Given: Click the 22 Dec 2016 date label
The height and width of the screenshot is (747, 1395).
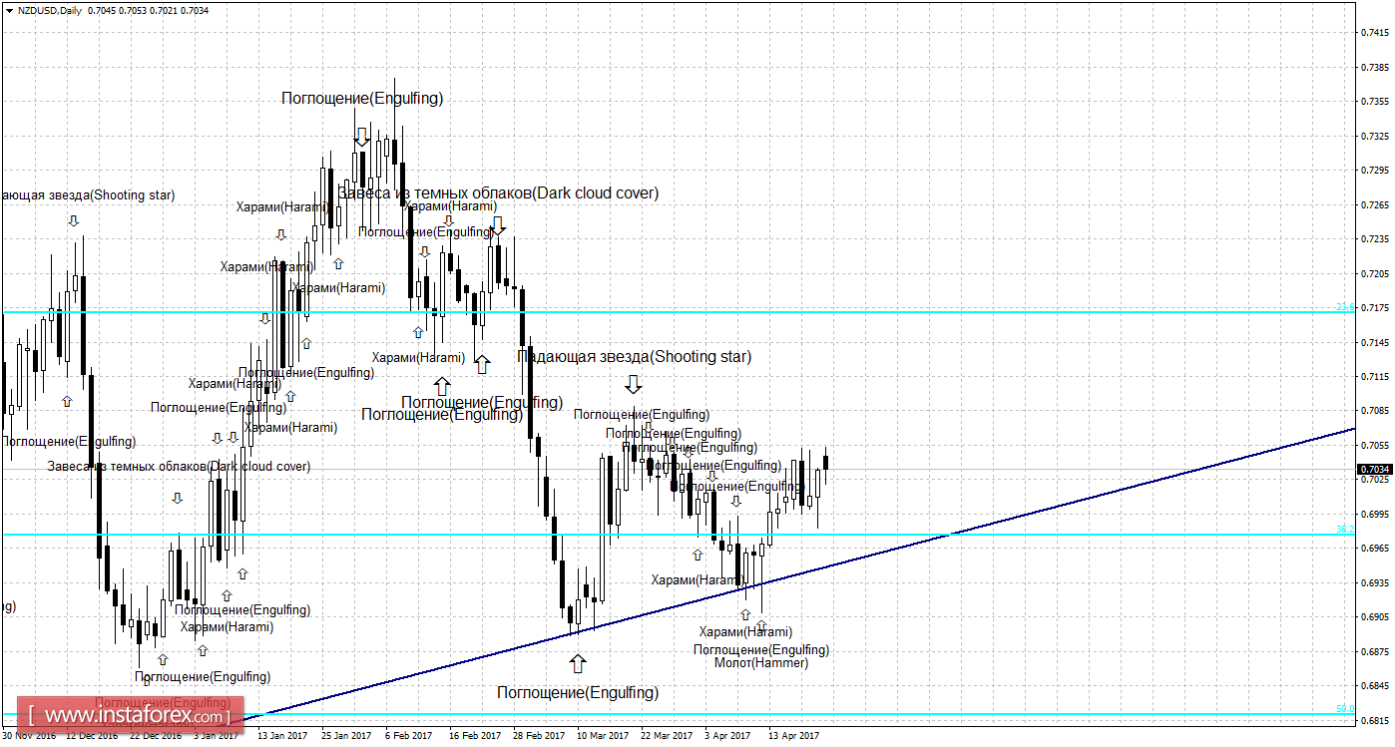Looking at the screenshot, I should pos(155,736).
